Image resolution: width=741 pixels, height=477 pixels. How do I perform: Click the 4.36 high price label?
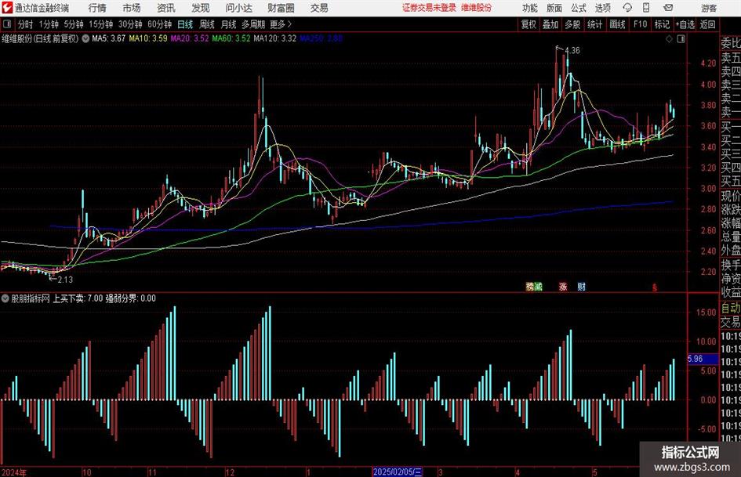[x=572, y=51]
